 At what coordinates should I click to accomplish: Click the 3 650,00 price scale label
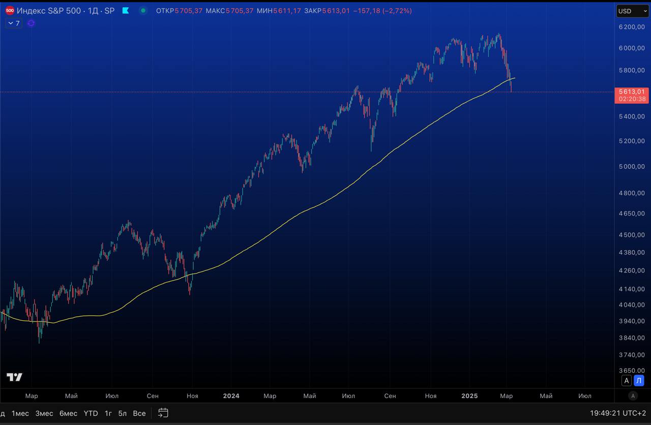click(631, 371)
